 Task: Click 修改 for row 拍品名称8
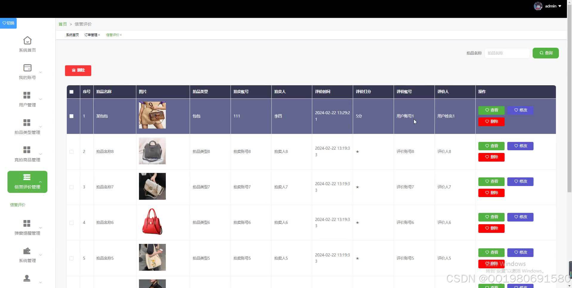(x=520, y=146)
